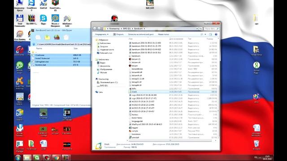Open Загрузки in the navigation pane
This screenshot has height=161, width=287.
click(x=104, y=47)
